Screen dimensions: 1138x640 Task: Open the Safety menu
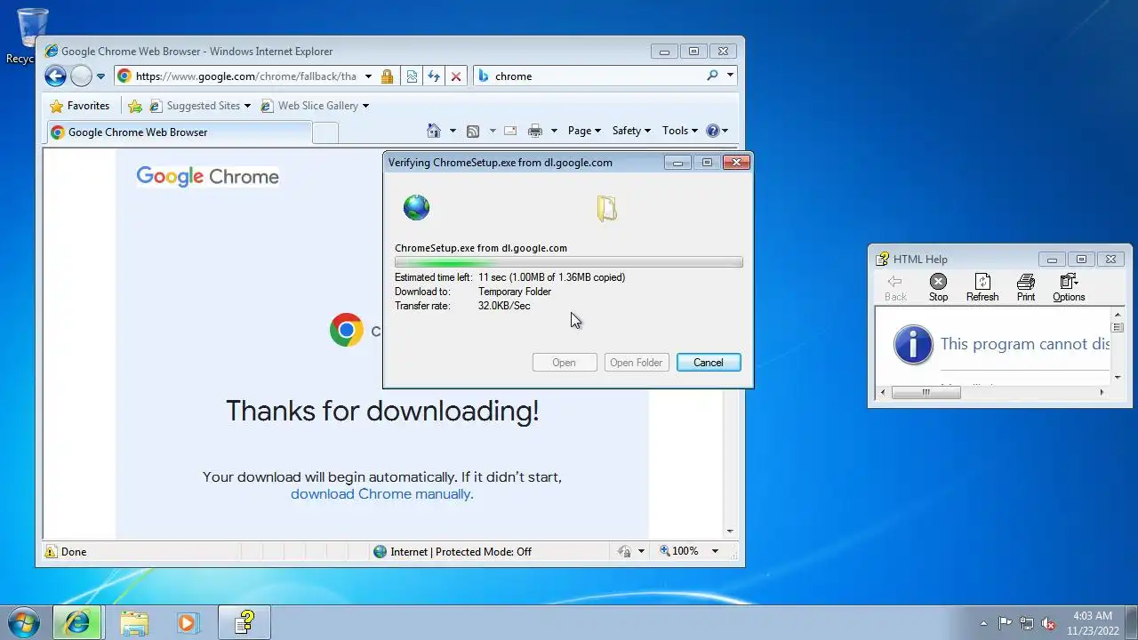pos(631,131)
